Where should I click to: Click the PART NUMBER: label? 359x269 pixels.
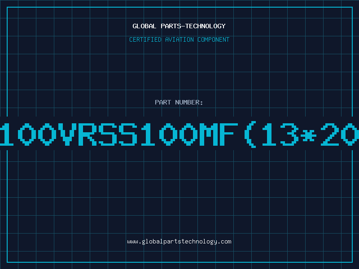[179, 102]
